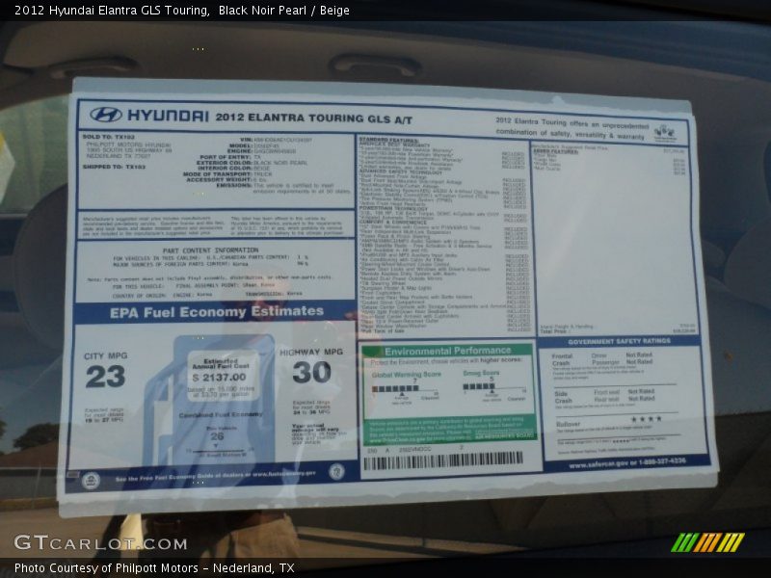
Task: Click the highway value '30'
Action: pos(311,372)
